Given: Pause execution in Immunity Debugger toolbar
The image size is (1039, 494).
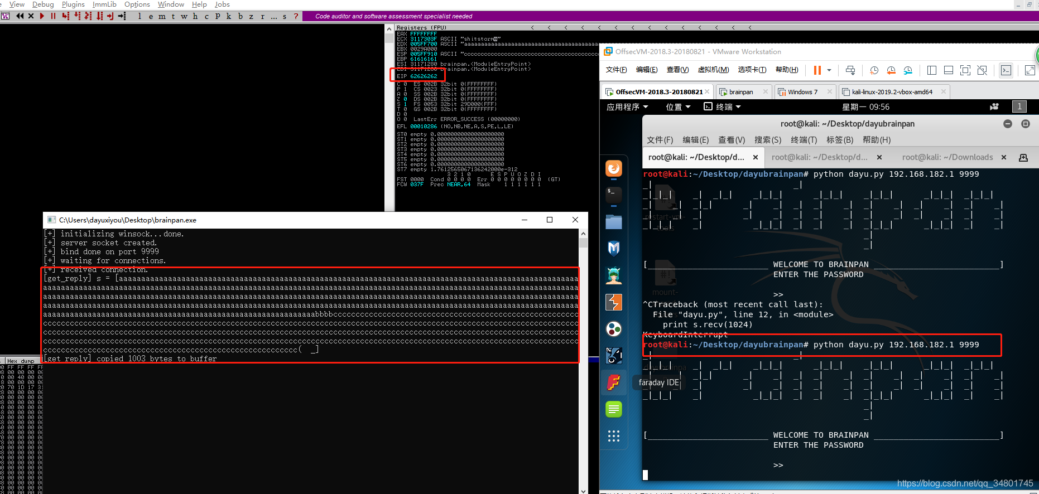Looking at the screenshot, I should click(x=53, y=16).
